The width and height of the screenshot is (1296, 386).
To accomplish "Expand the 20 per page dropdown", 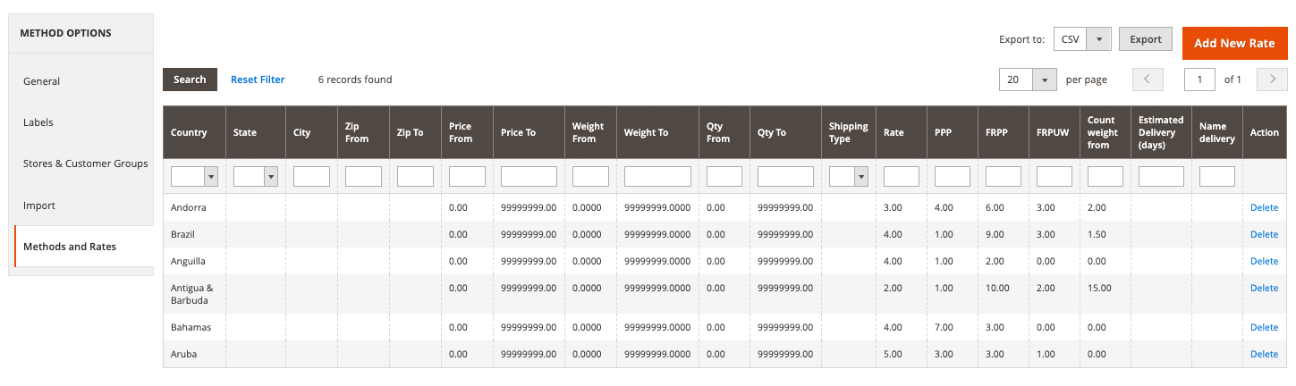I will [x=1028, y=80].
